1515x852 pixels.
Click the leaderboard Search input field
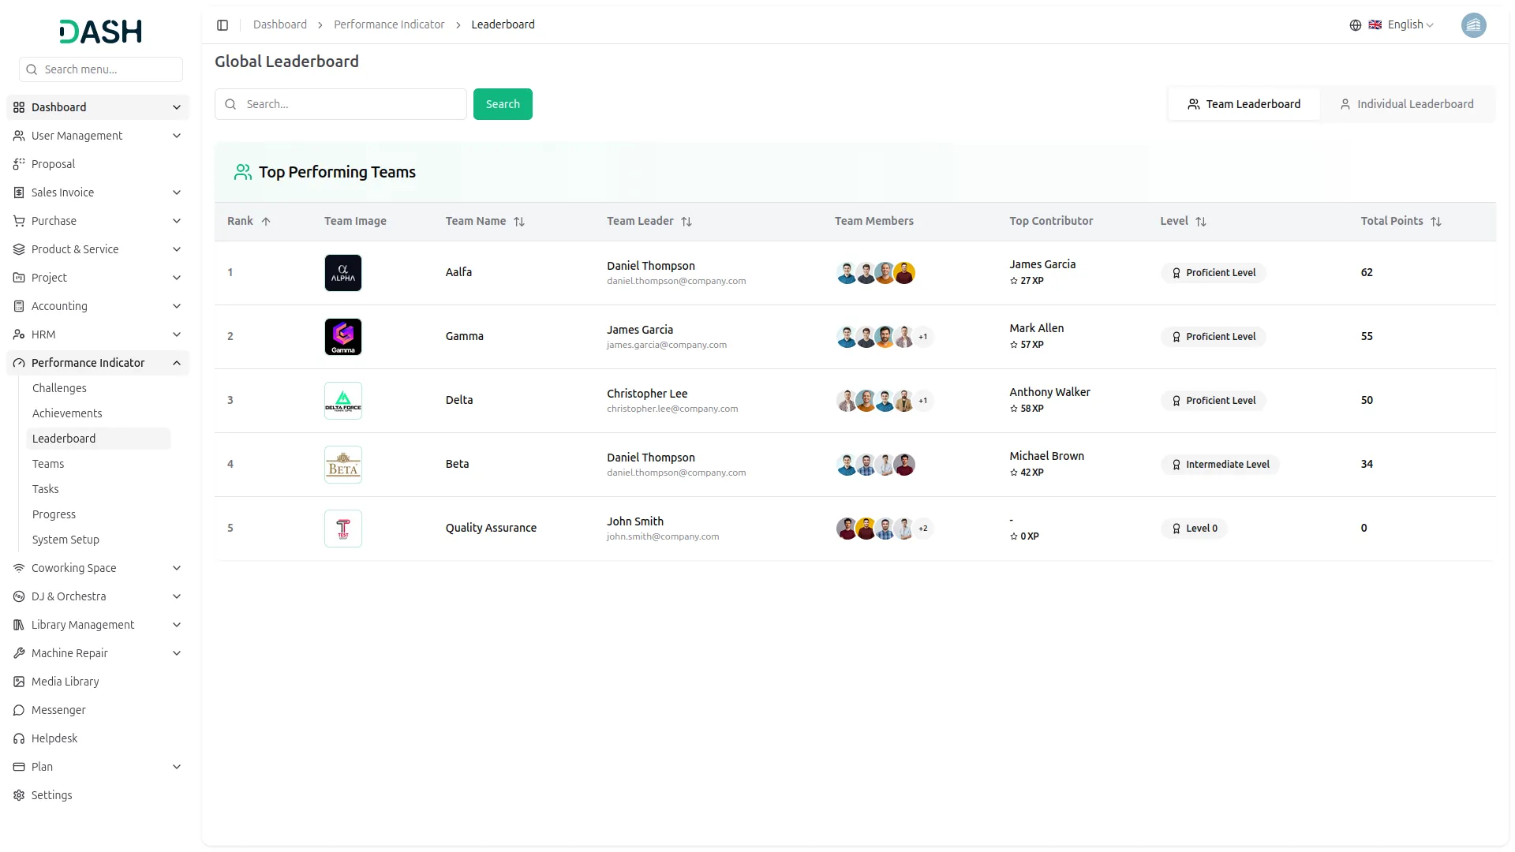341,104
